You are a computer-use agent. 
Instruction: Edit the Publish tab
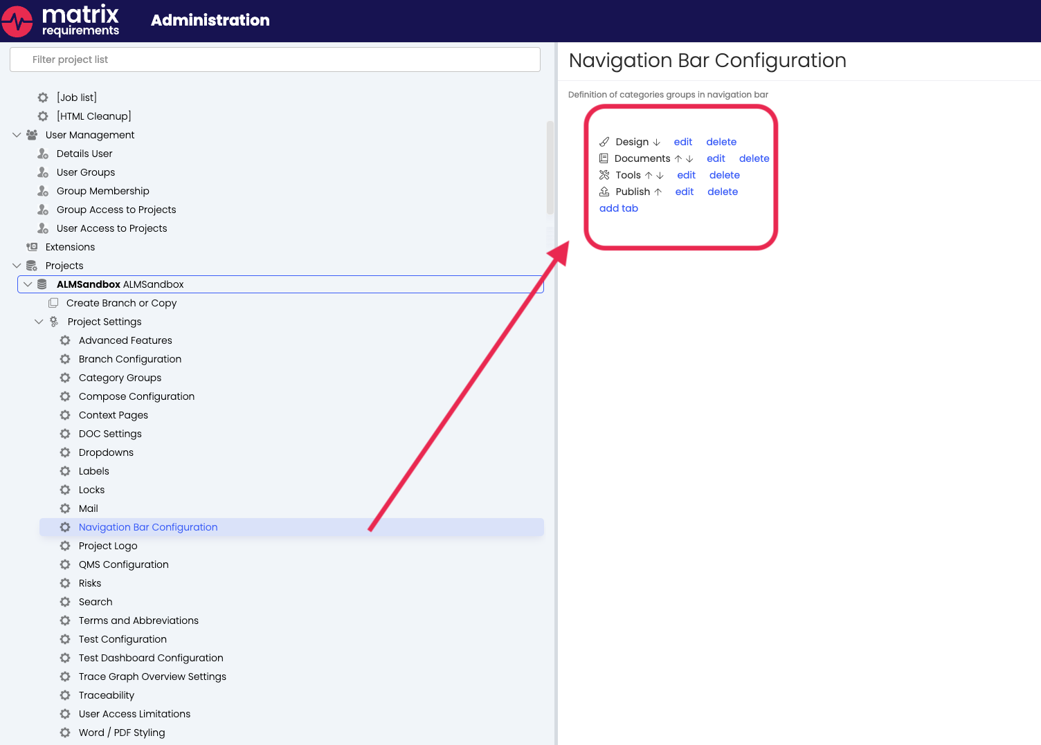pyautogui.click(x=685, y=192)
